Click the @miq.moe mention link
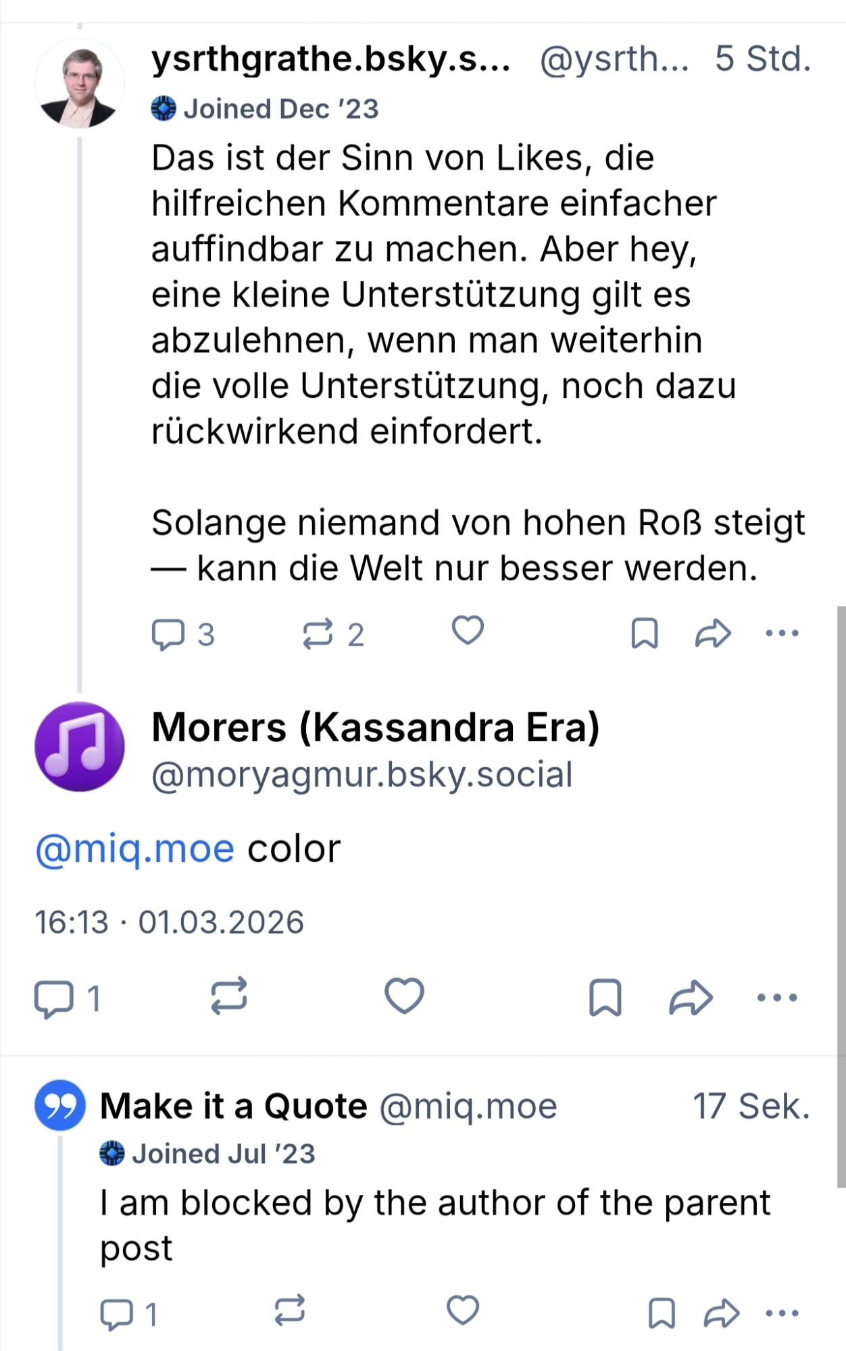The height and width of the screenshot is (1351, 846). [134, 849]
